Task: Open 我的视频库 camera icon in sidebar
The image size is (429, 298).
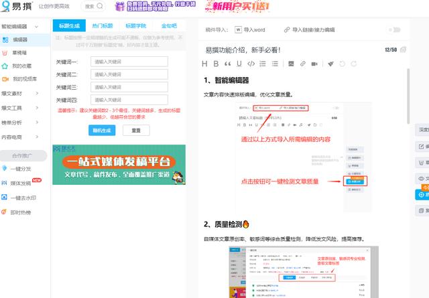Action: point(5,79)
